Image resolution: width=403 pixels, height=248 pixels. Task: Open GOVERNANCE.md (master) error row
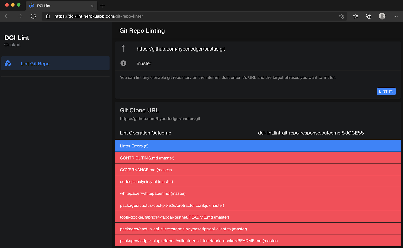[x=258, y=170]
